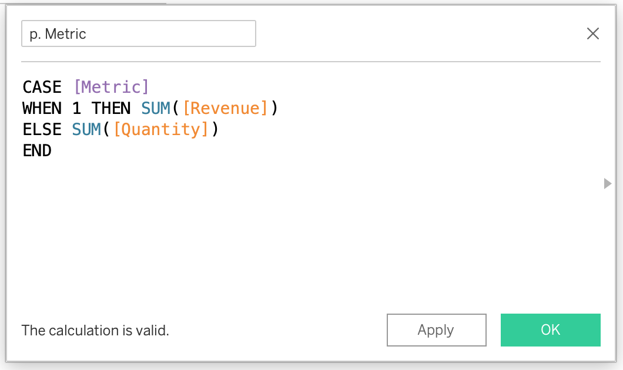Click the 'The calculation is valid.' status message
Image resolution: width=623 pixels, height=370 pixels.
[x=95, y=331]
